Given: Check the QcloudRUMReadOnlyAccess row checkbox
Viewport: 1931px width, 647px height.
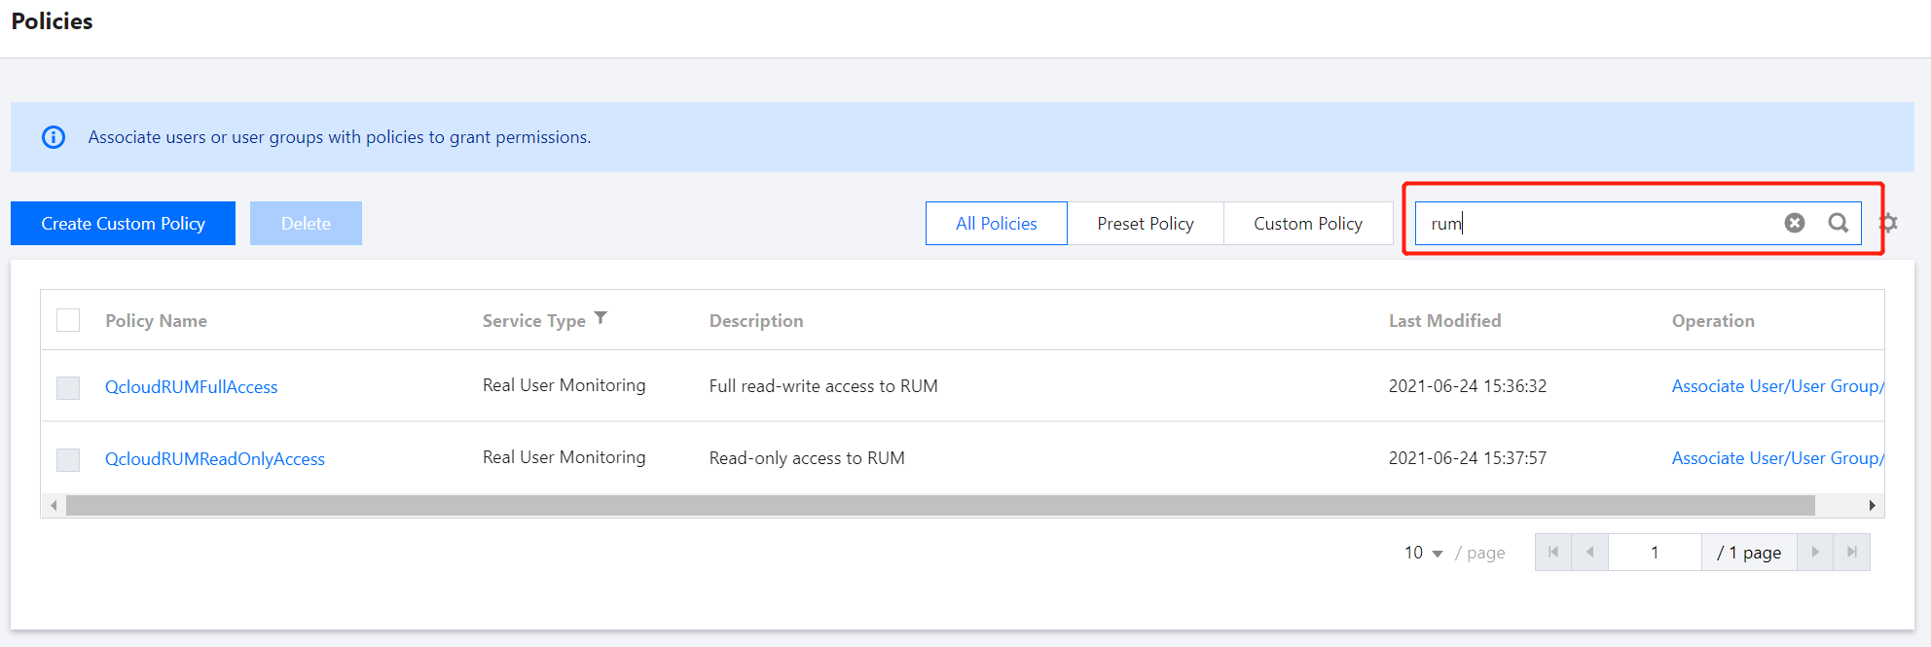Looking at the screenshot, I should (x=68, y=459).
